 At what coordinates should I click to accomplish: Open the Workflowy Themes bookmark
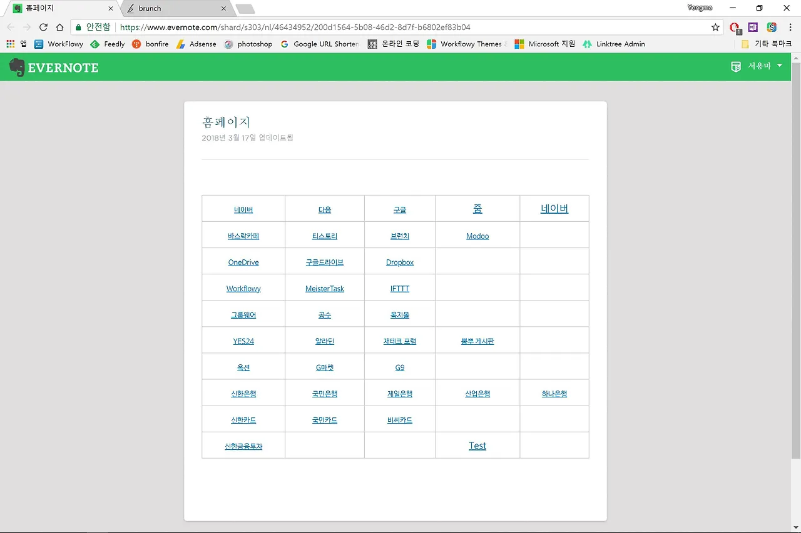coord(467,44)
